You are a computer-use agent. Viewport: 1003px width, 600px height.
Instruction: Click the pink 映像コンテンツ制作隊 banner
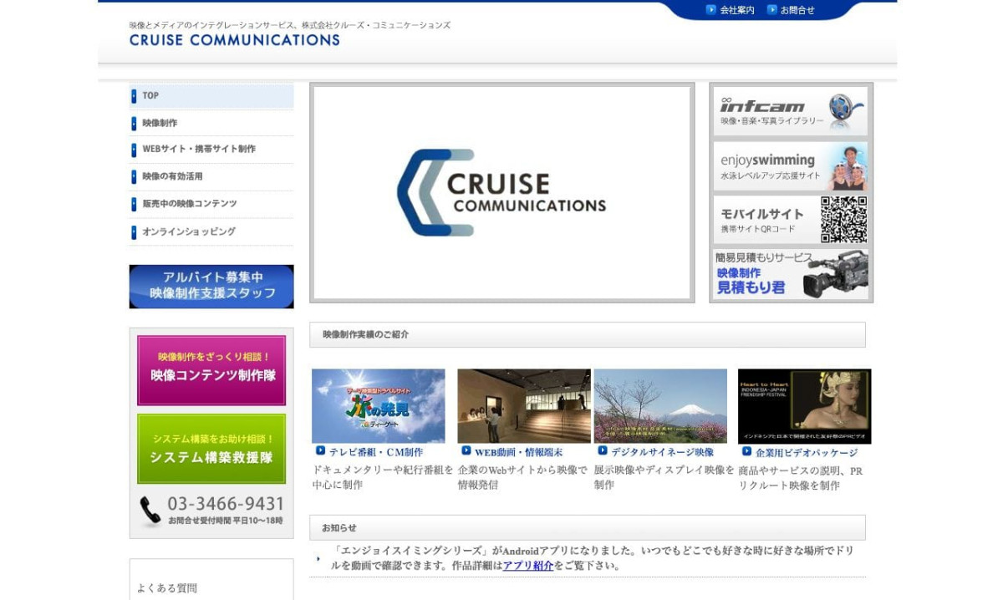tap(211, 370)
